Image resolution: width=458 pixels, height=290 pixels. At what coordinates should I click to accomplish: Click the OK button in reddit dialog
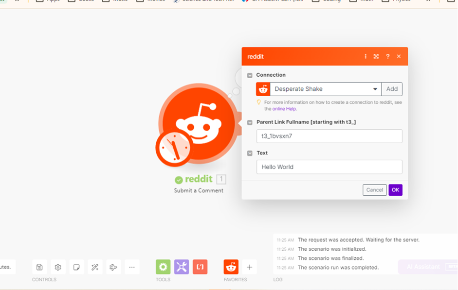[x=395, y=190]
